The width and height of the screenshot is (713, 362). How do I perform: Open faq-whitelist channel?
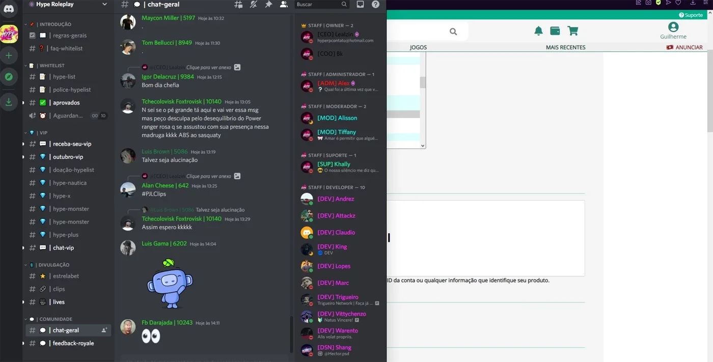click(68, 48)
